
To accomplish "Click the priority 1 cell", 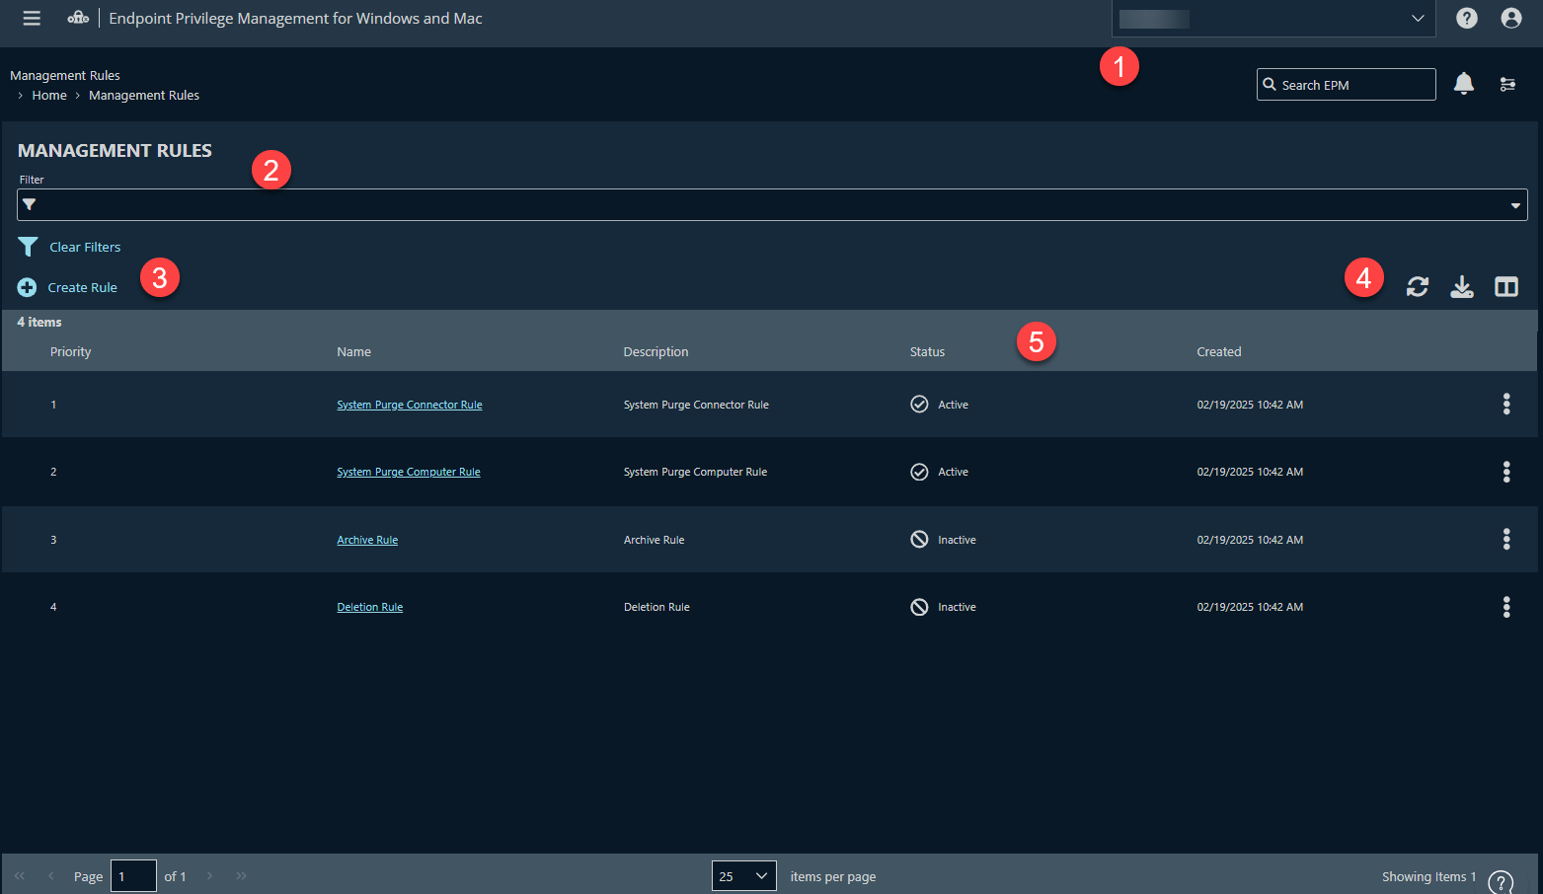I will point(53,405).
